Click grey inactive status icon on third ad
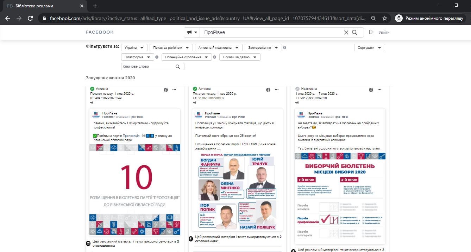The height and width of the screenshot is (252, 471). point(298,89)
